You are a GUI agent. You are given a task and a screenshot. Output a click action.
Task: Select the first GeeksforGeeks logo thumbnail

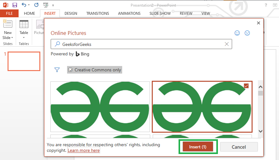[100, 107]
